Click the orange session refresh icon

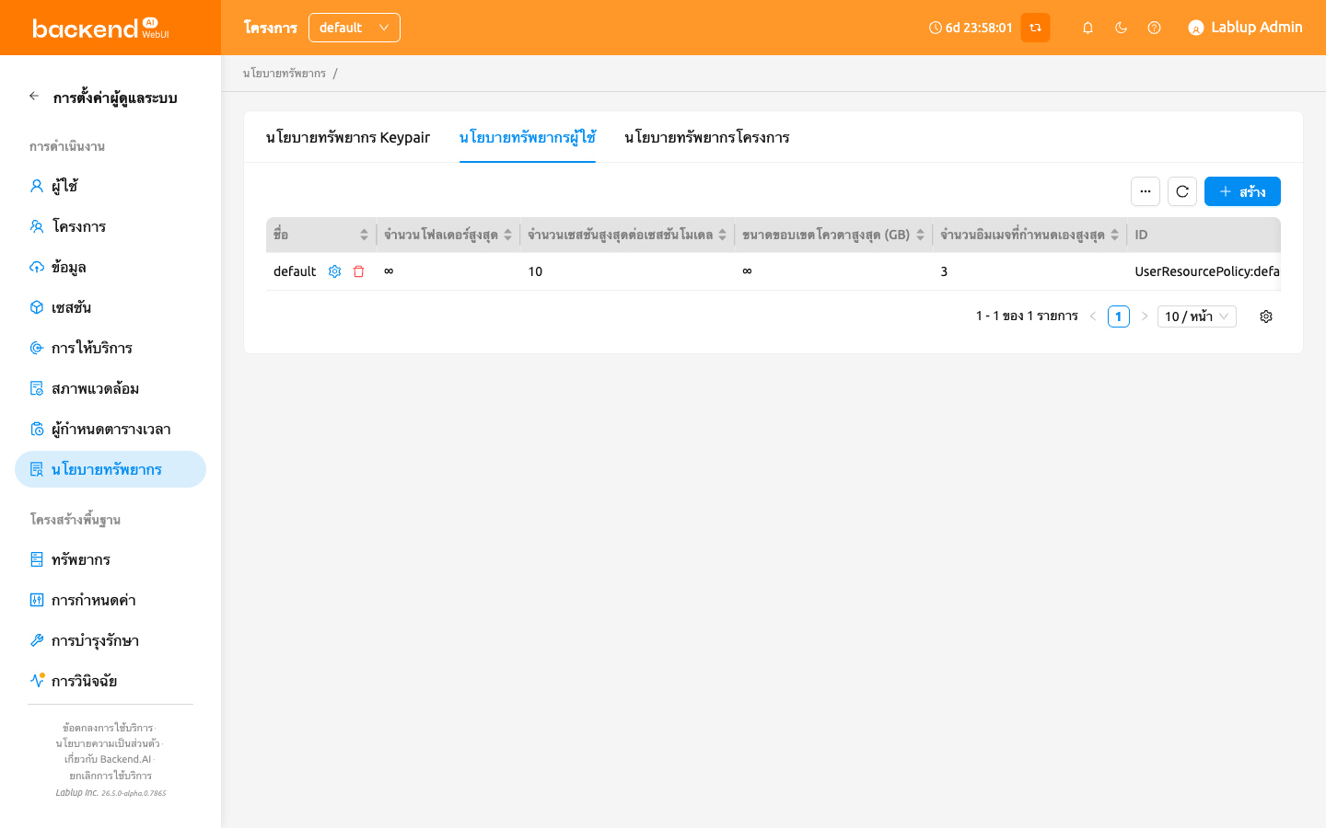point(1035,28)
